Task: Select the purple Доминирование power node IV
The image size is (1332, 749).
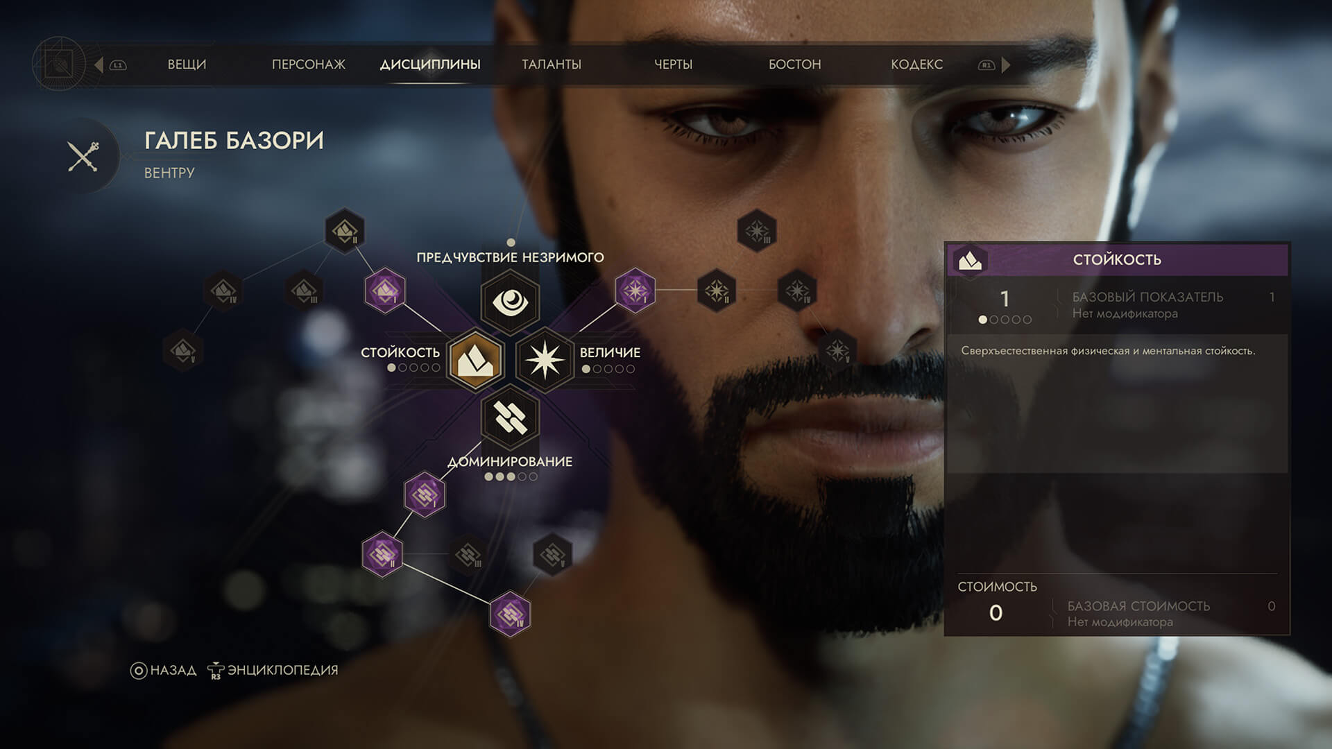Action: (x=511, y=614)
